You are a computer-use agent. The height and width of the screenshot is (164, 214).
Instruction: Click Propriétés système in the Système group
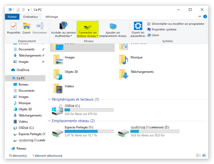click(164, 30)
